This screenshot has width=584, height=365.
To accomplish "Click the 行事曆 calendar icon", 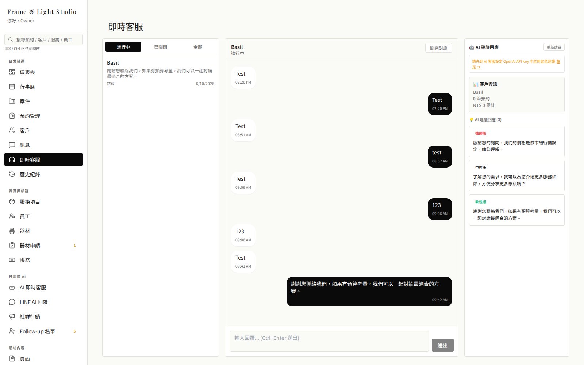I will coord(12,87).
